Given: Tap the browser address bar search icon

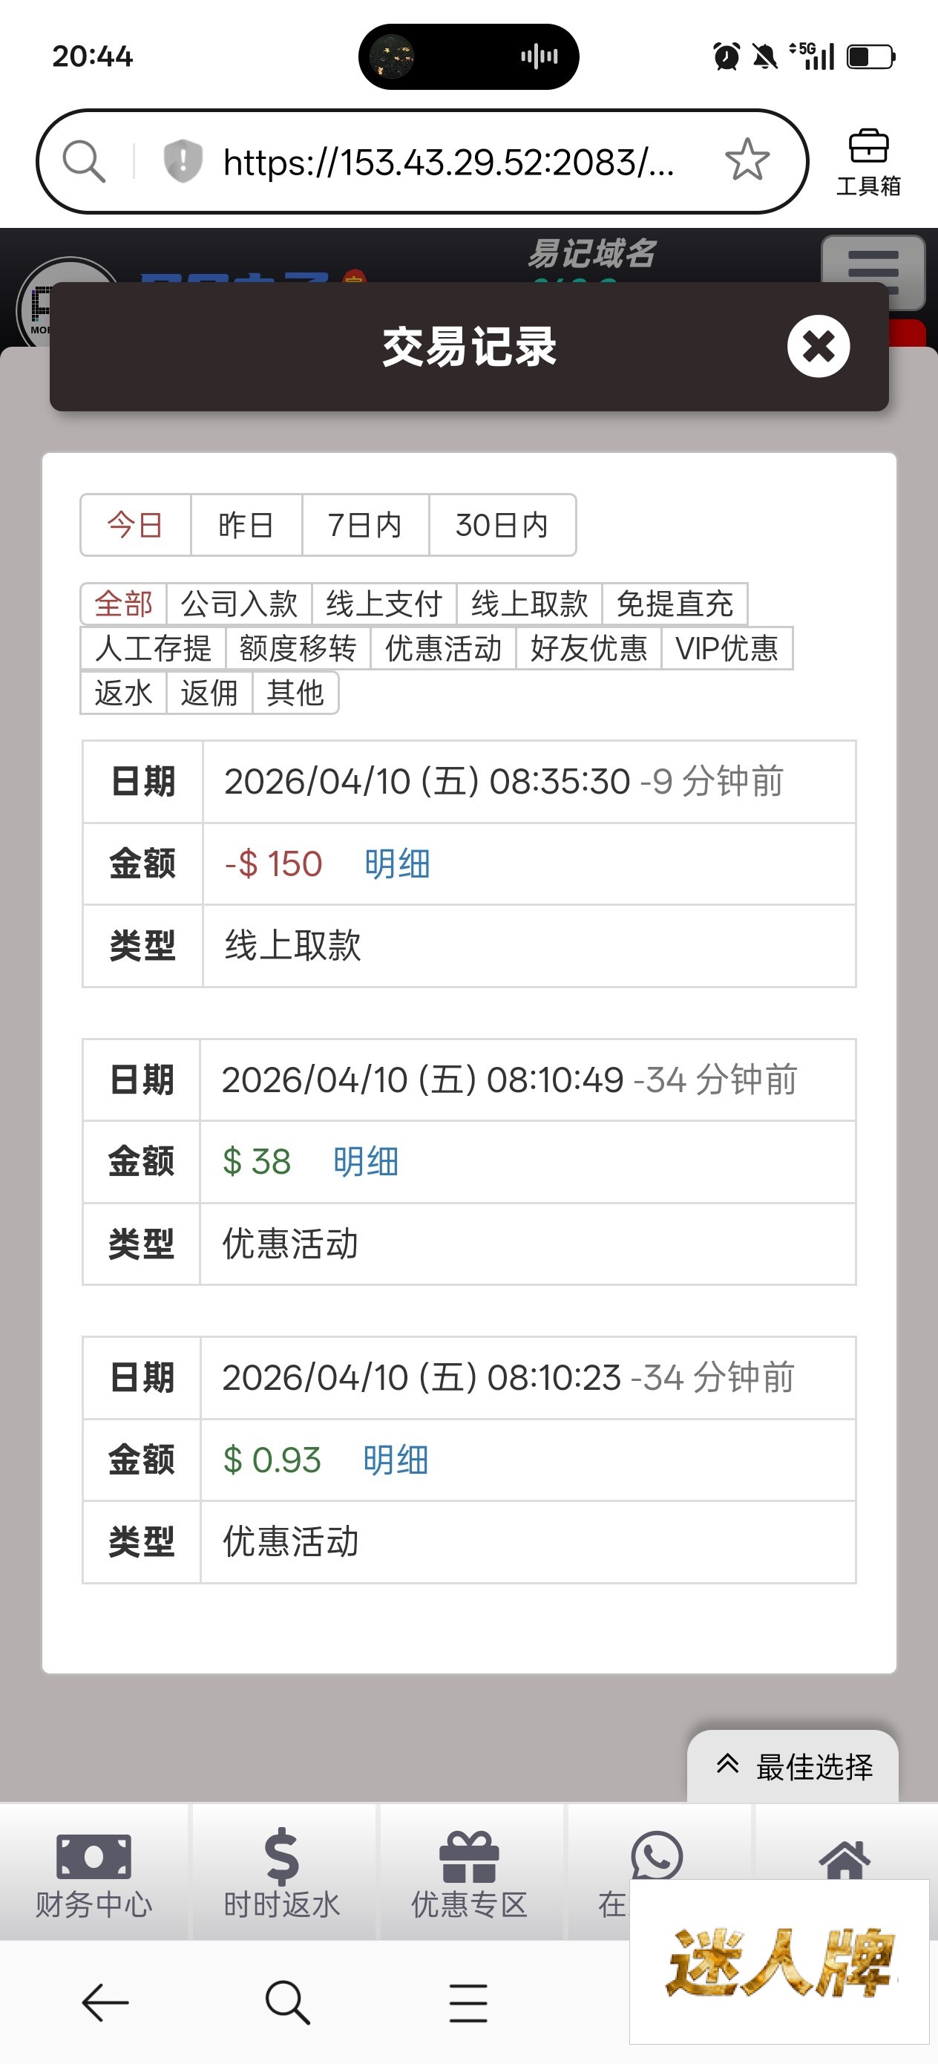Looking at the screenshot, I should [x=84, y=162].
